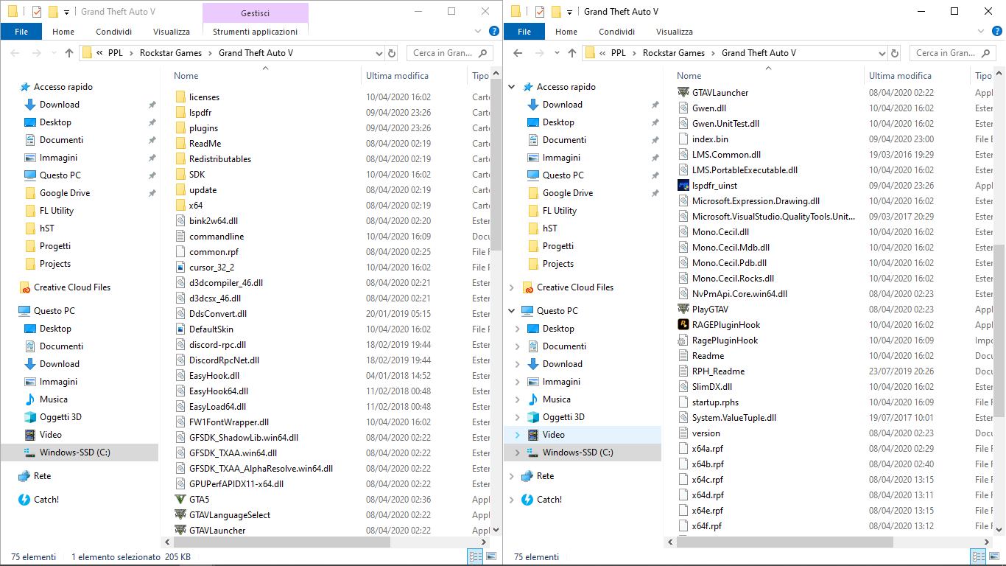Open the Musica icon in right window sidebar
Screen dimensions: 1006x566
[533, 399]
